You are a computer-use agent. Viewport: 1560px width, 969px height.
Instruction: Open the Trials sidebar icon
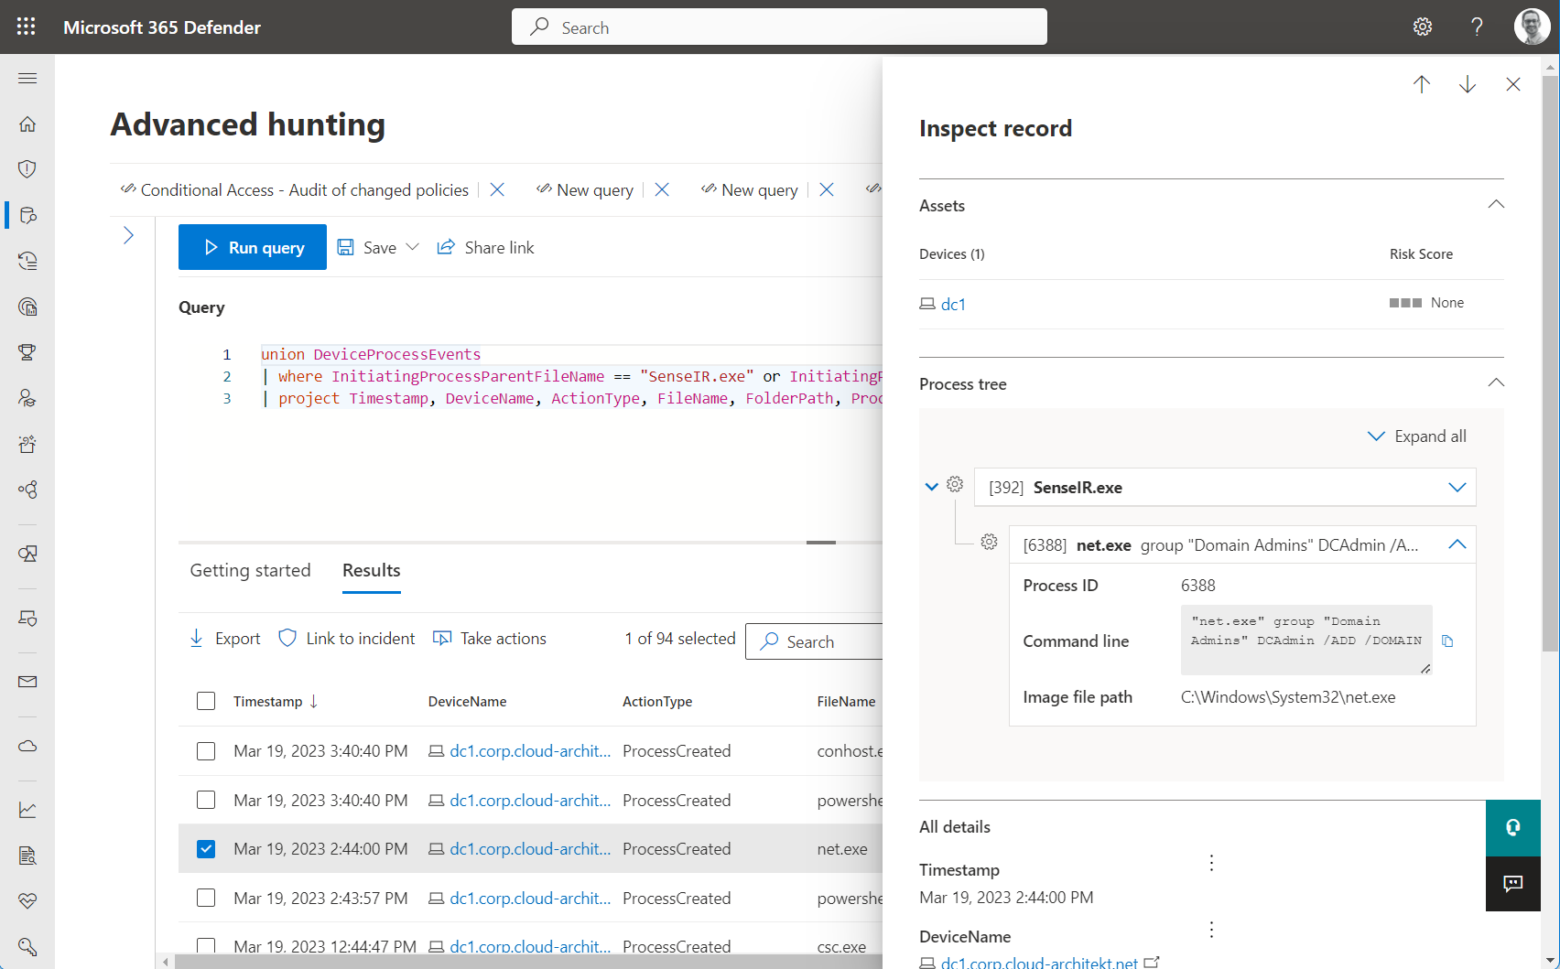click(x=27, y=444)
